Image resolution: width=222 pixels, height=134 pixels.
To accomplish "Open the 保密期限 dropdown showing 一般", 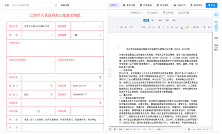I will (87, 35).
